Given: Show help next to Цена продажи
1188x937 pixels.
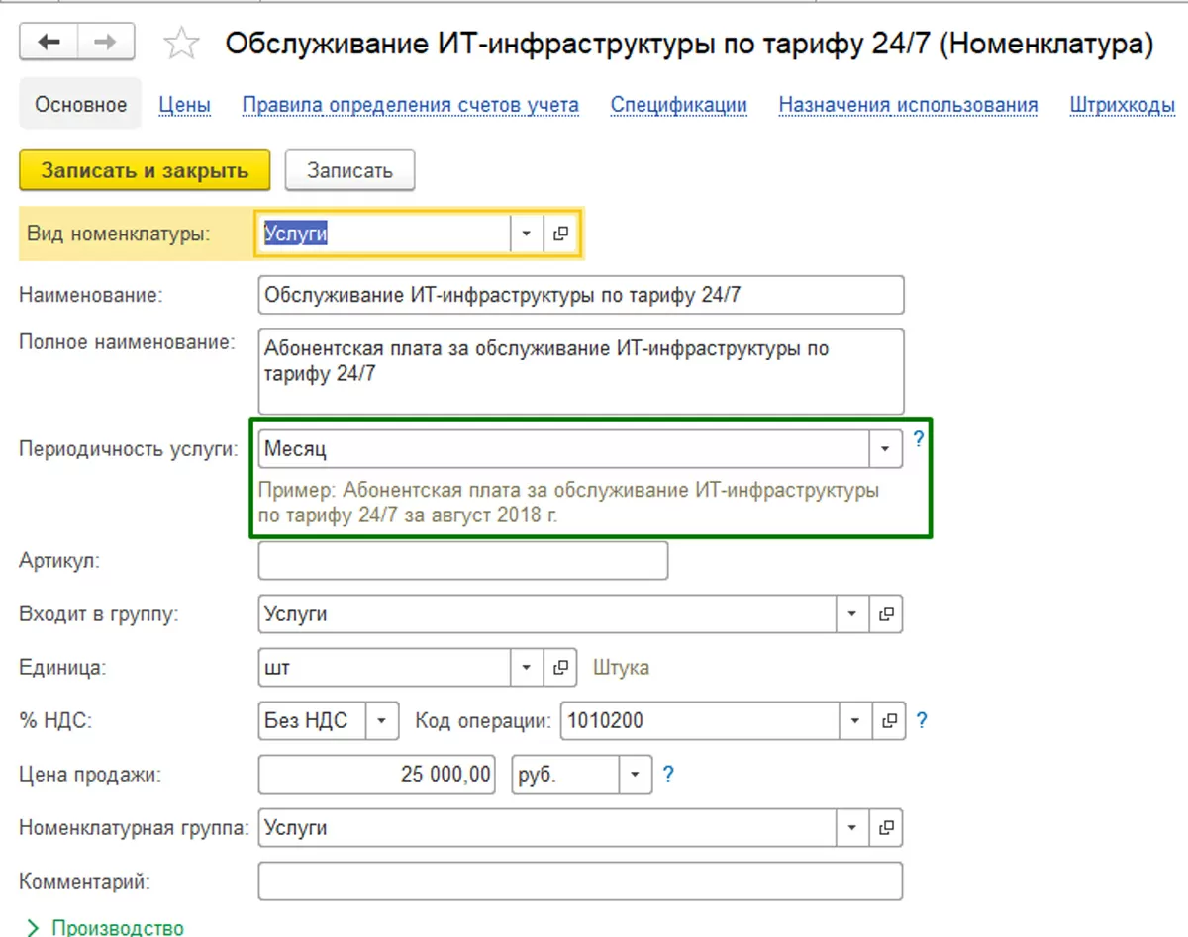Looking at the screenshot, I should click(668, 775).
